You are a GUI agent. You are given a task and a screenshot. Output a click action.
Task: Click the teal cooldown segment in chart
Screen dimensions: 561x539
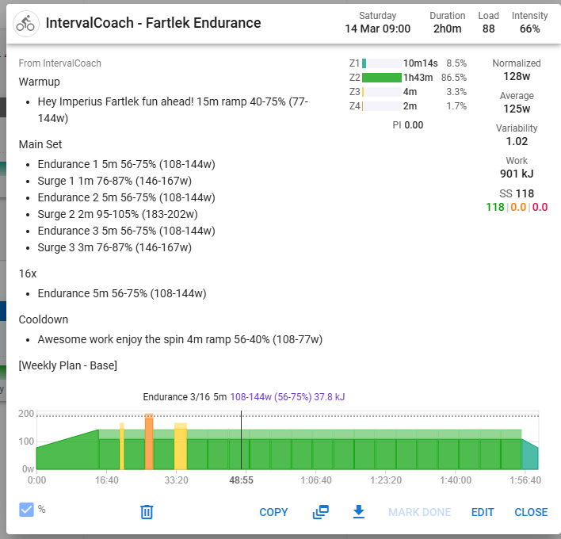529,456
